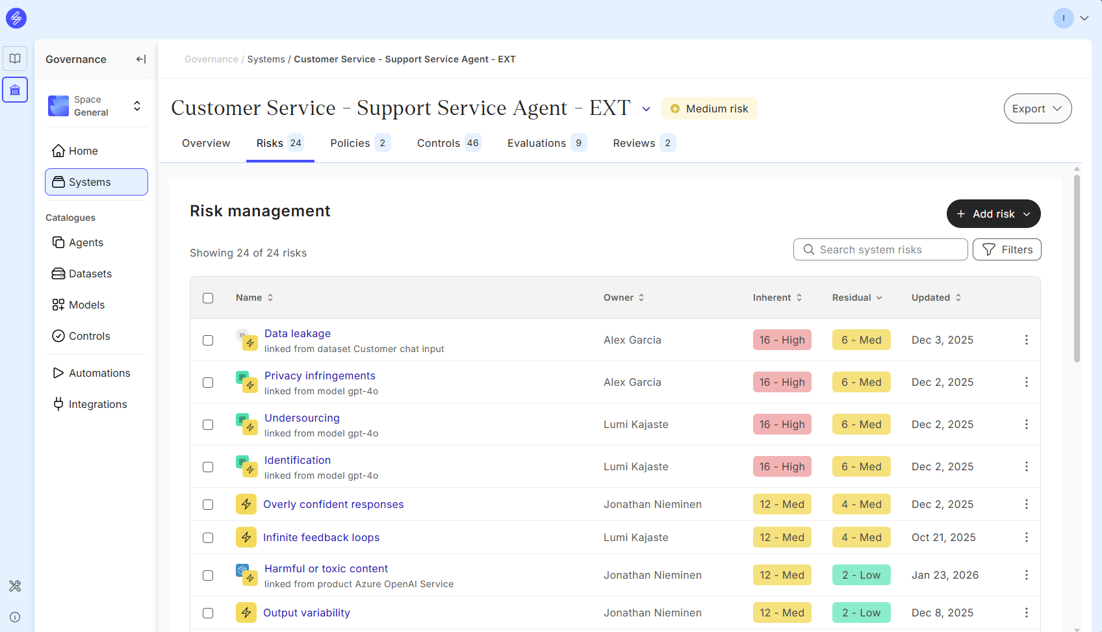Collapse the Governance sidebar panel

click(x=140, y=59)
